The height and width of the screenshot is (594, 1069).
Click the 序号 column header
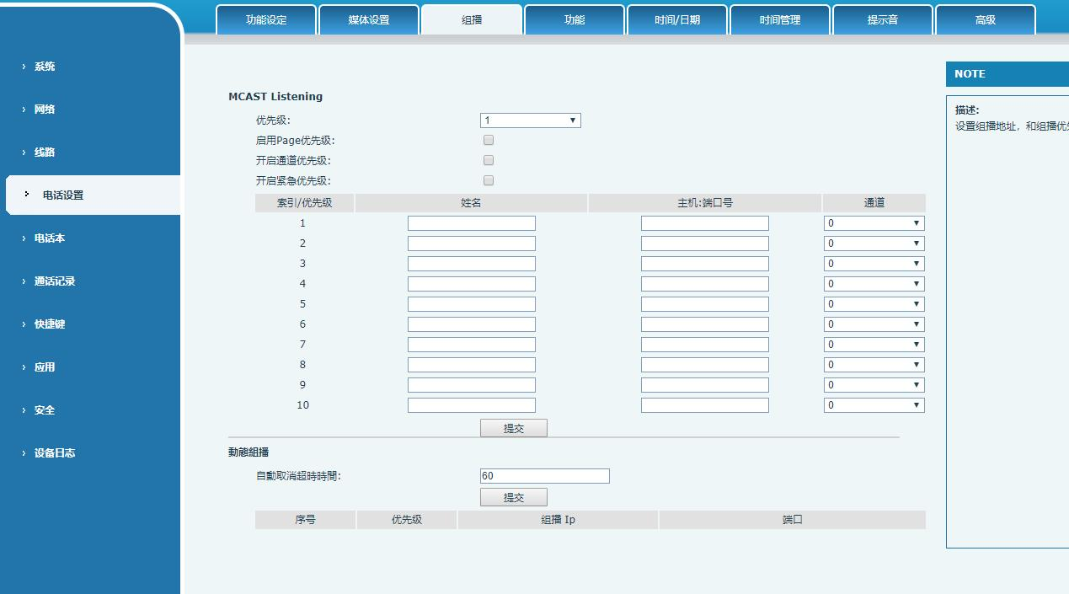pos(305,520)
